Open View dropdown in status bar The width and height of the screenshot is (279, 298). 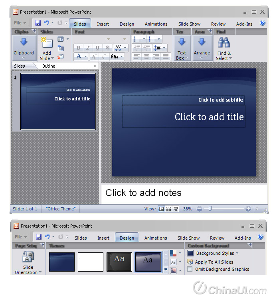[150, 209]
